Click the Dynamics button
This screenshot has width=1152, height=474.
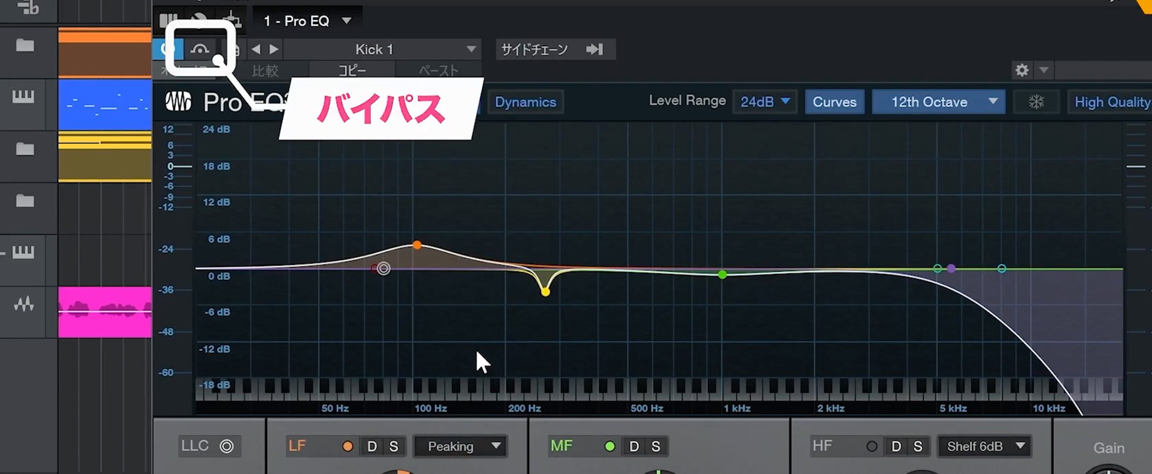point(525,102)
